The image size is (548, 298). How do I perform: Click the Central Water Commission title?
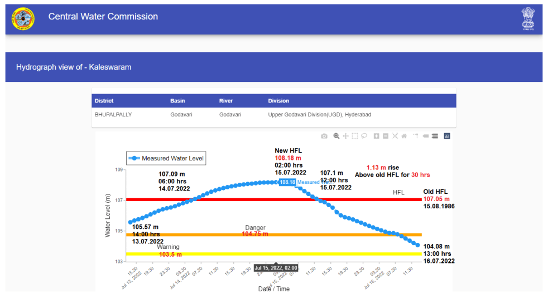tap(103, 17)
